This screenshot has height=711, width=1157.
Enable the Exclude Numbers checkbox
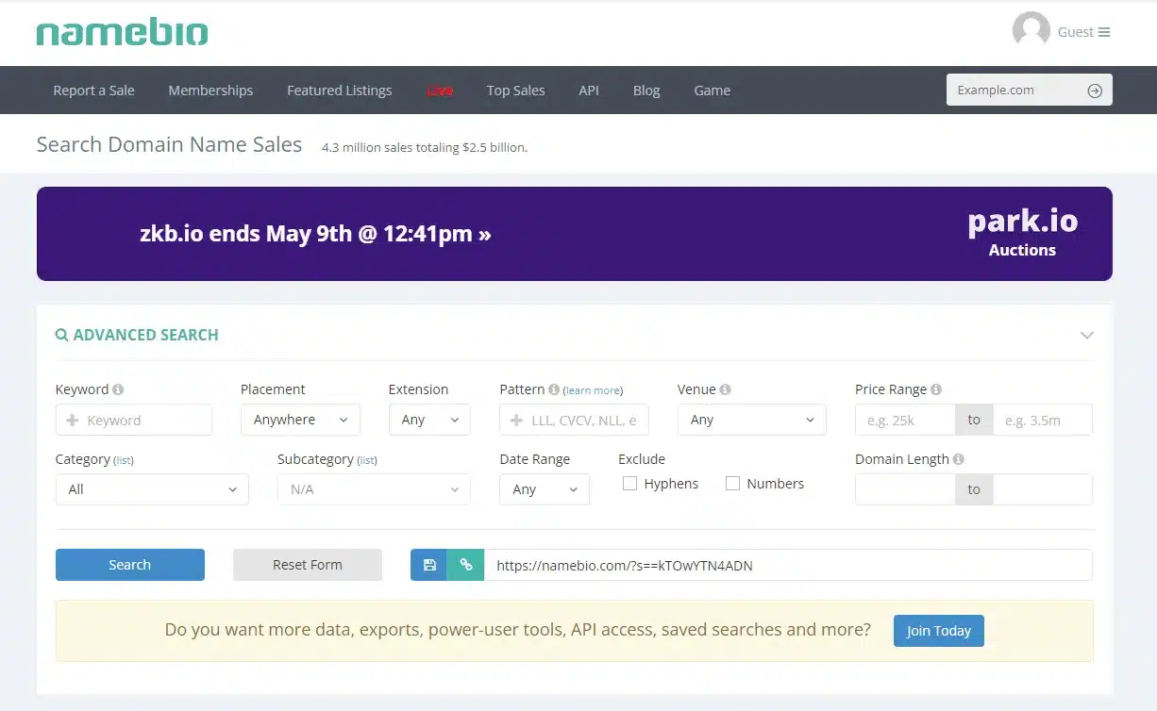point(732,484)
